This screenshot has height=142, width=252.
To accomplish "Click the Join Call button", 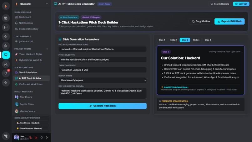I will (241, 4).
